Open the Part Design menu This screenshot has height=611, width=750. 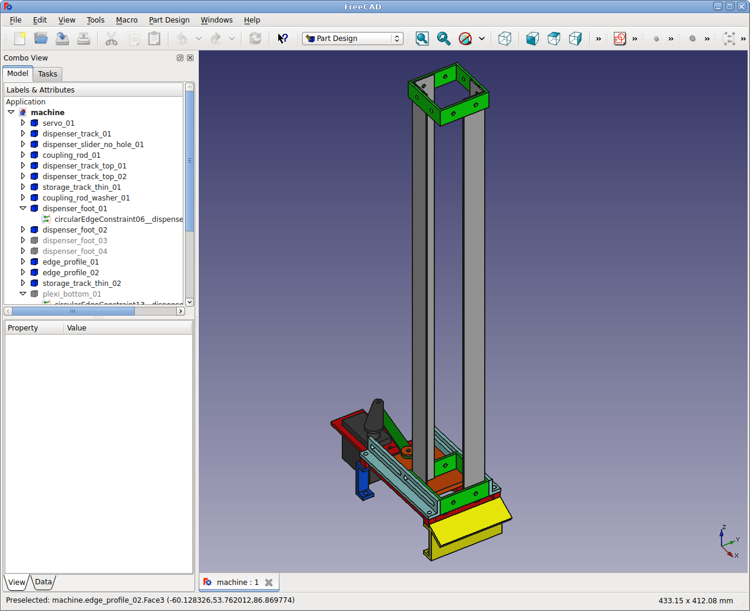[x=169, y=20]
